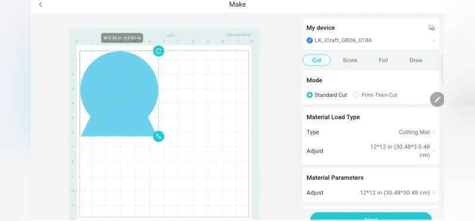Screen dimensions: 475x221
Task: Click the '12*12 in (30.48*30.48 cm)' value
Action: click(x=395, y=192)
